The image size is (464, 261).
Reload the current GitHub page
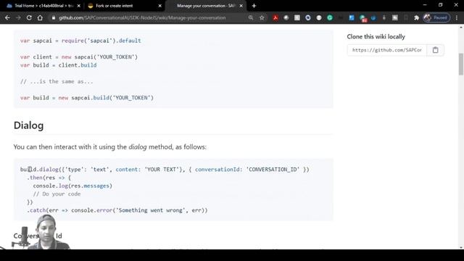[29, 17]
